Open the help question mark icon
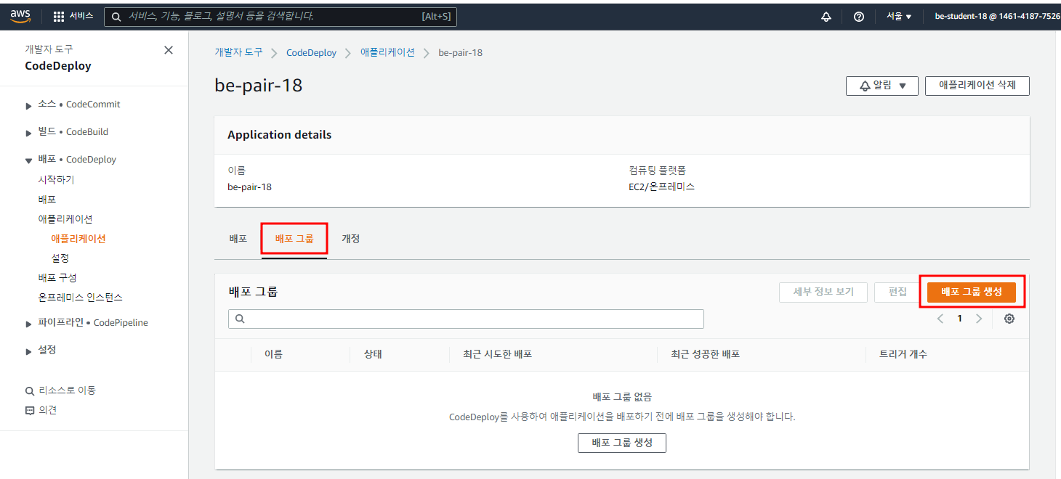This screenshot has width=1061, height=479. click(859, 17)
